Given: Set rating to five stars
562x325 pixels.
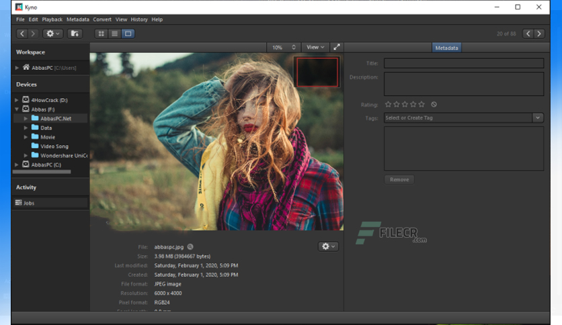Looking at the screenshot, I should pos(421,105).
